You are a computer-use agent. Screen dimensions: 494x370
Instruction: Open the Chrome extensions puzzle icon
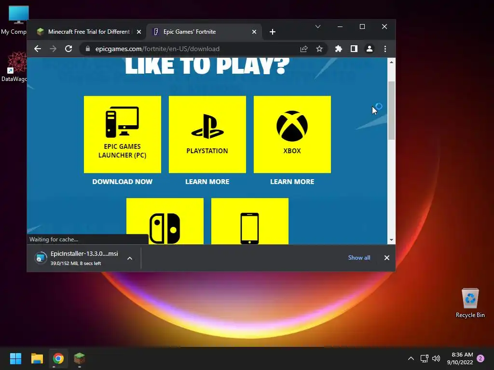click(338, 49)
